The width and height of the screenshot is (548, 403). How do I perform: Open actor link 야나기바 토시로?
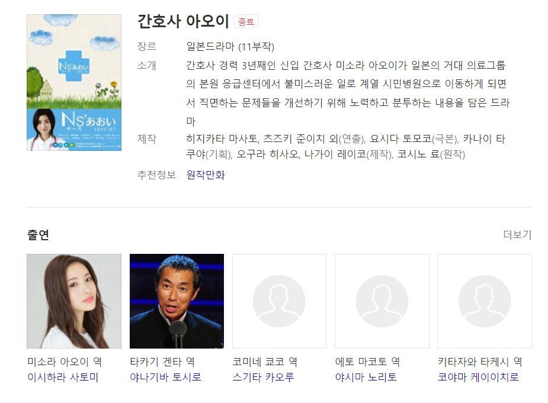(166, 377)
